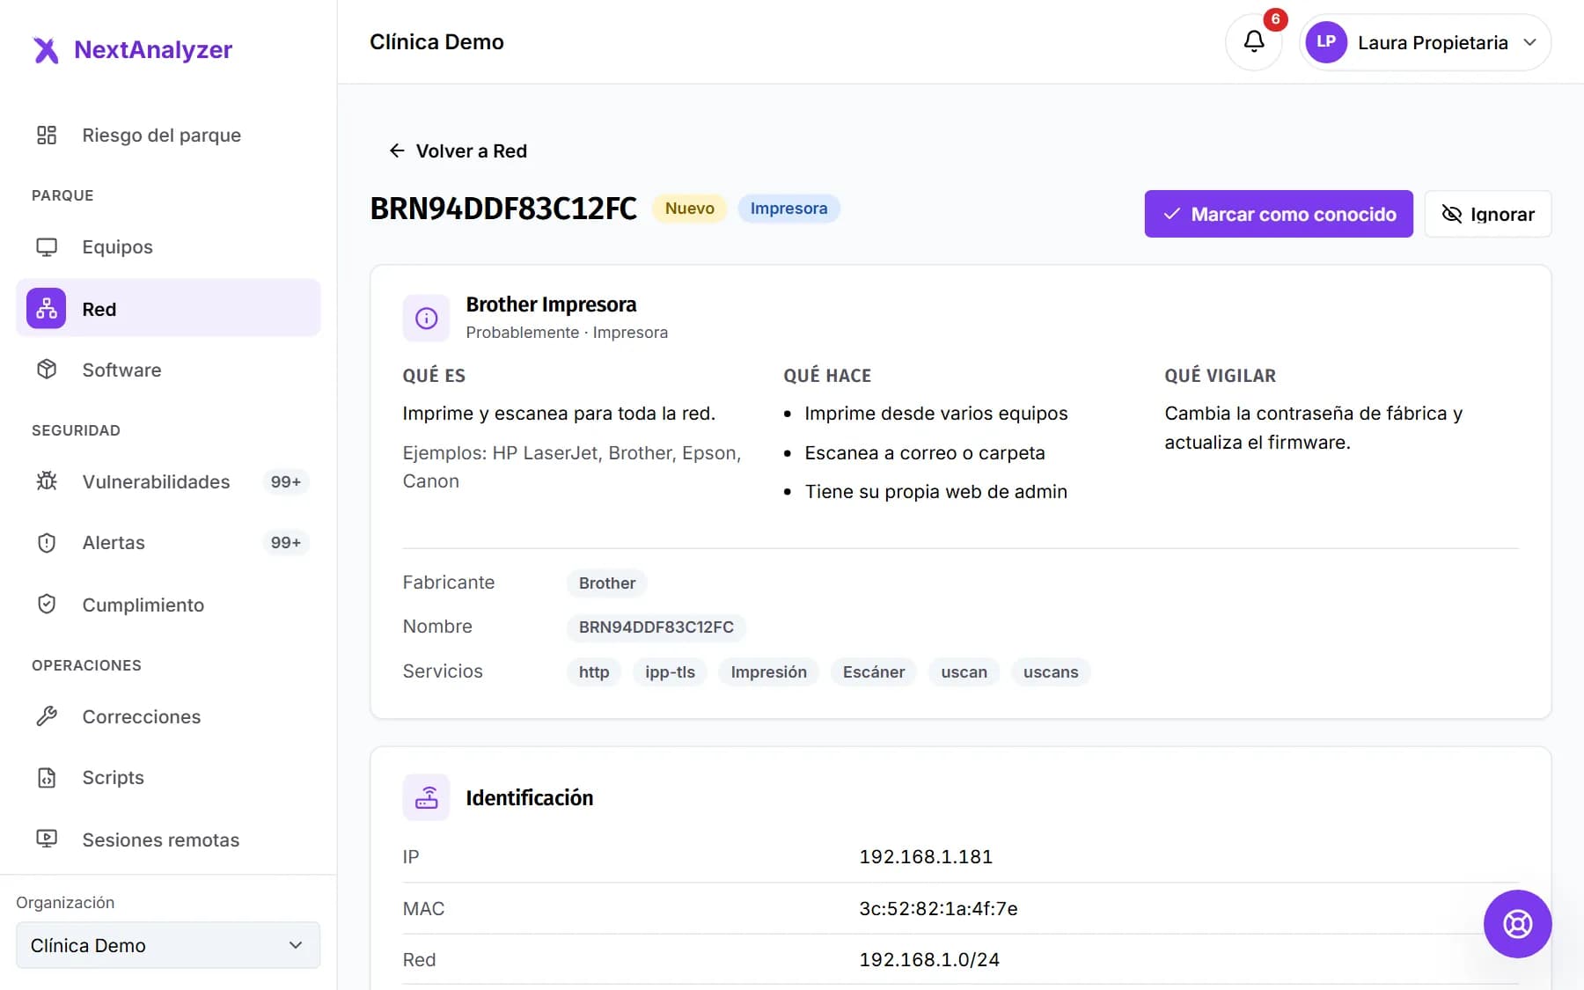Click the back arrow before Volver a Red
Image resolution: width=1584 pixels, height=990 pixels.
(x=397, y=150)
